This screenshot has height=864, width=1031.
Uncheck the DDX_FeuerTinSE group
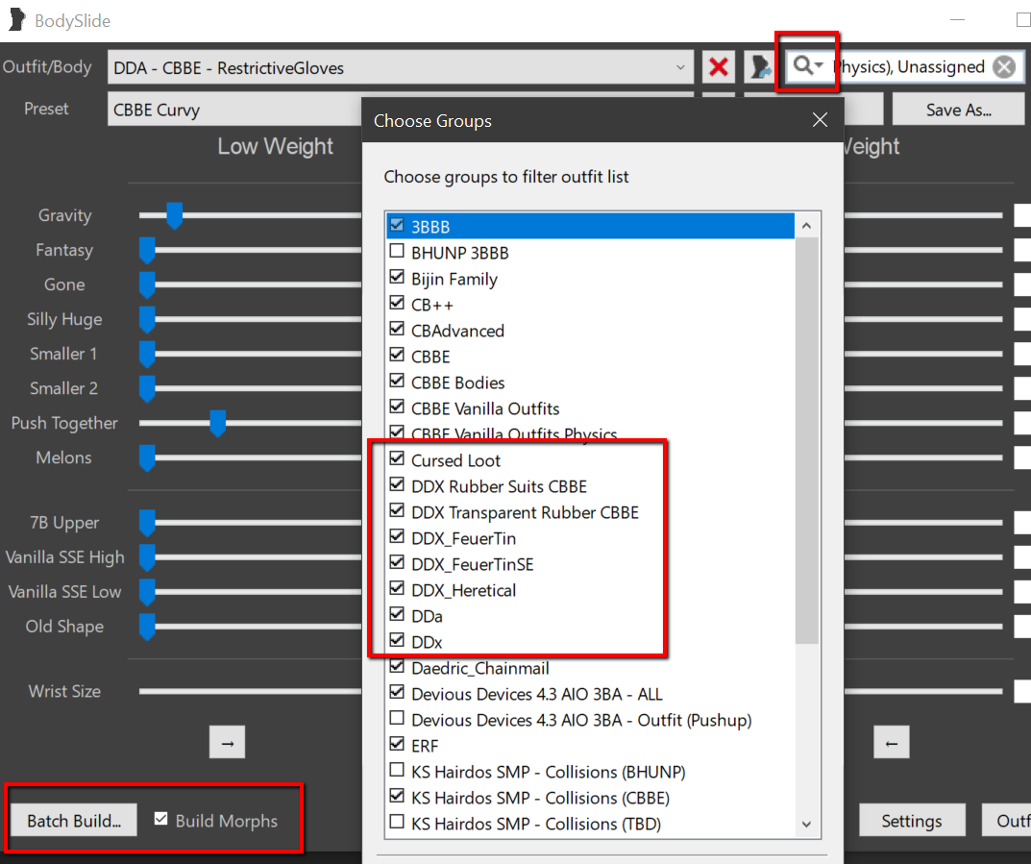click(x=397, y=563)
